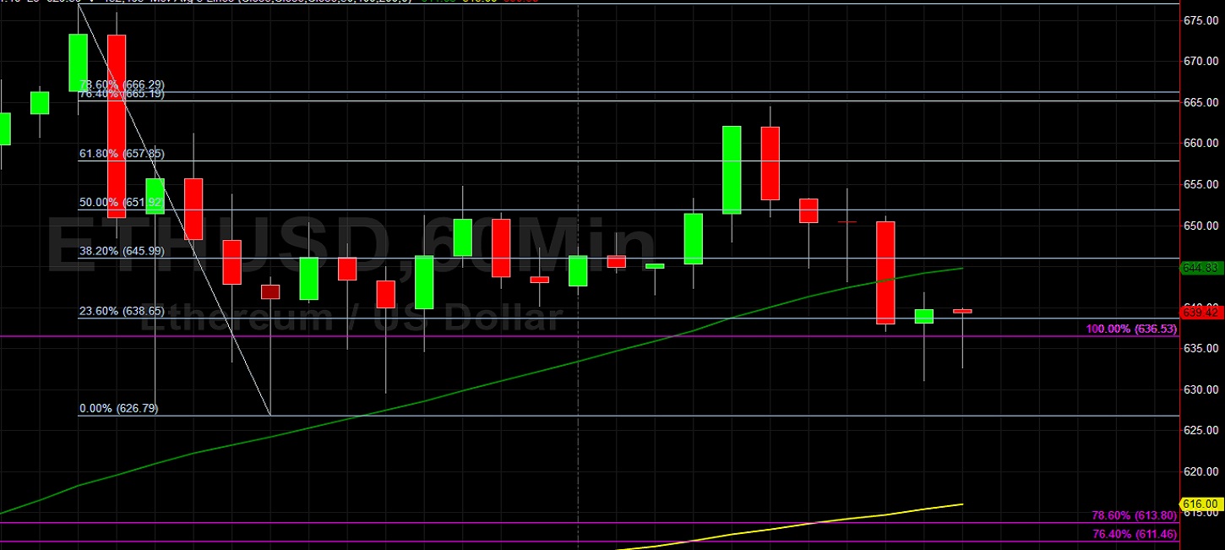1225x550 pixels.
Task: Click the green 644.83 moving average price tag
Action: 1202,268
